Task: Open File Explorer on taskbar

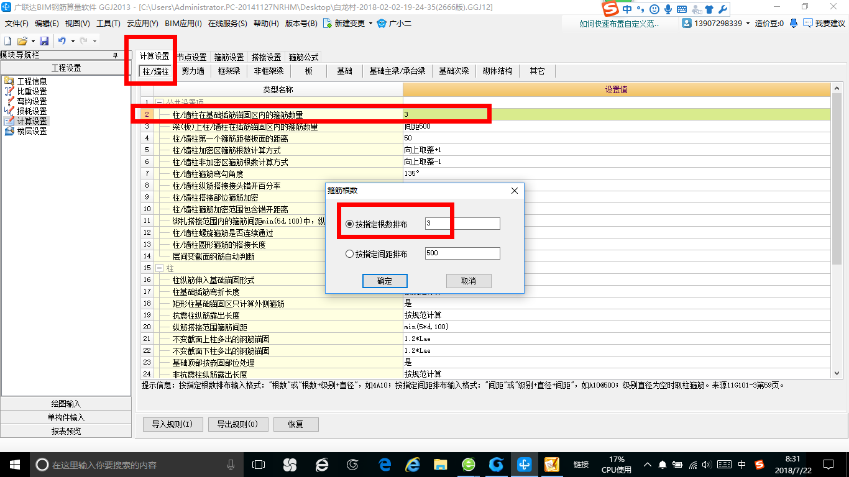Action: coord(441,465)
